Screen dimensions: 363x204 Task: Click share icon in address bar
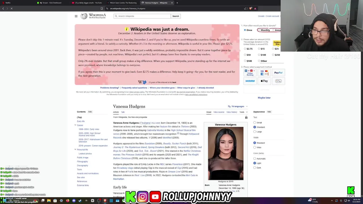[x=245, y=8]
